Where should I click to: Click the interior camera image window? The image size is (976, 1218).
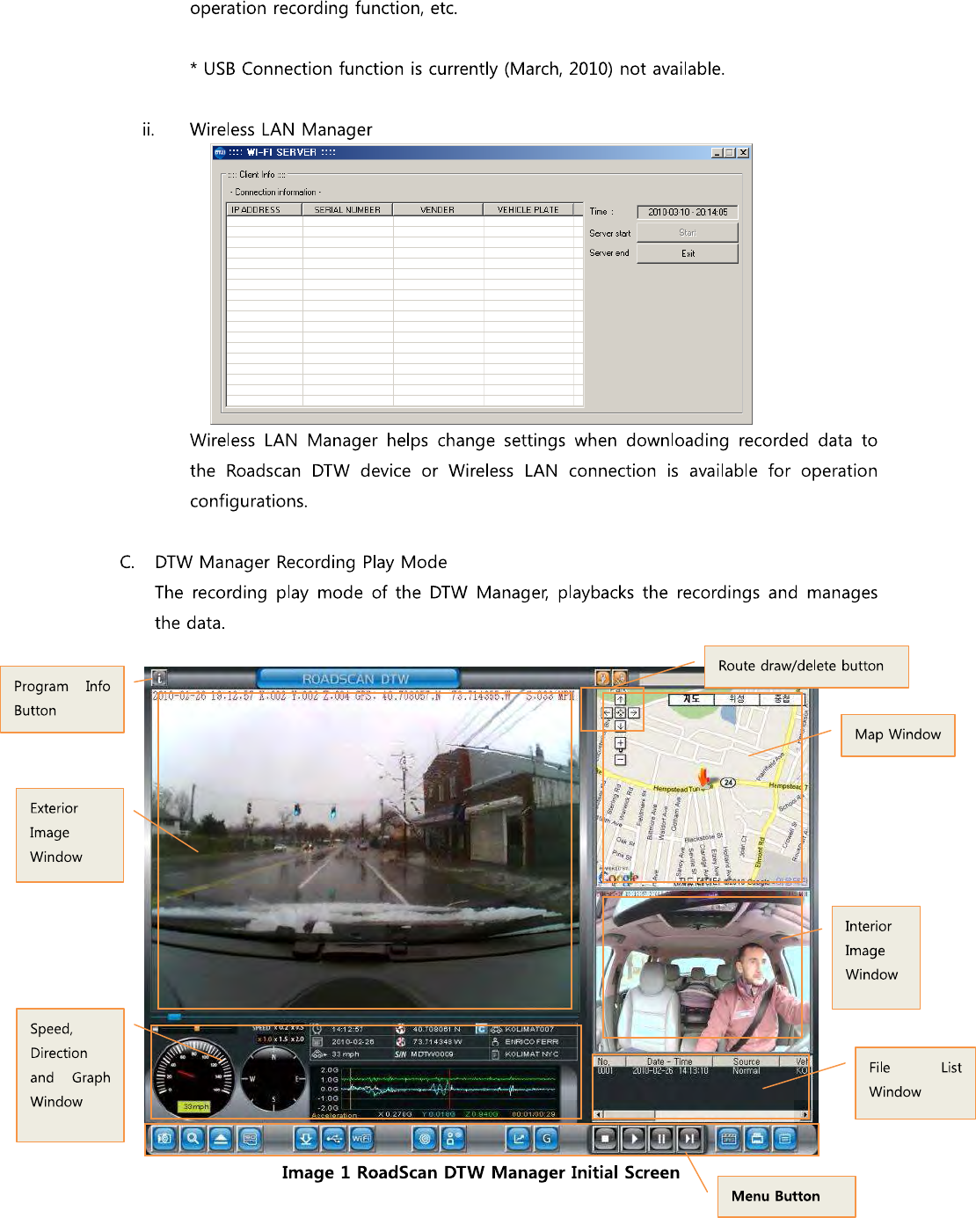coord(703,971)
